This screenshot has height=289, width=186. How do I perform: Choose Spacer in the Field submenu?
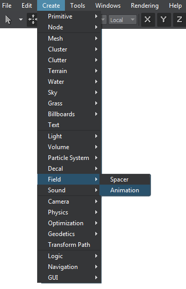tap(125, 179)
